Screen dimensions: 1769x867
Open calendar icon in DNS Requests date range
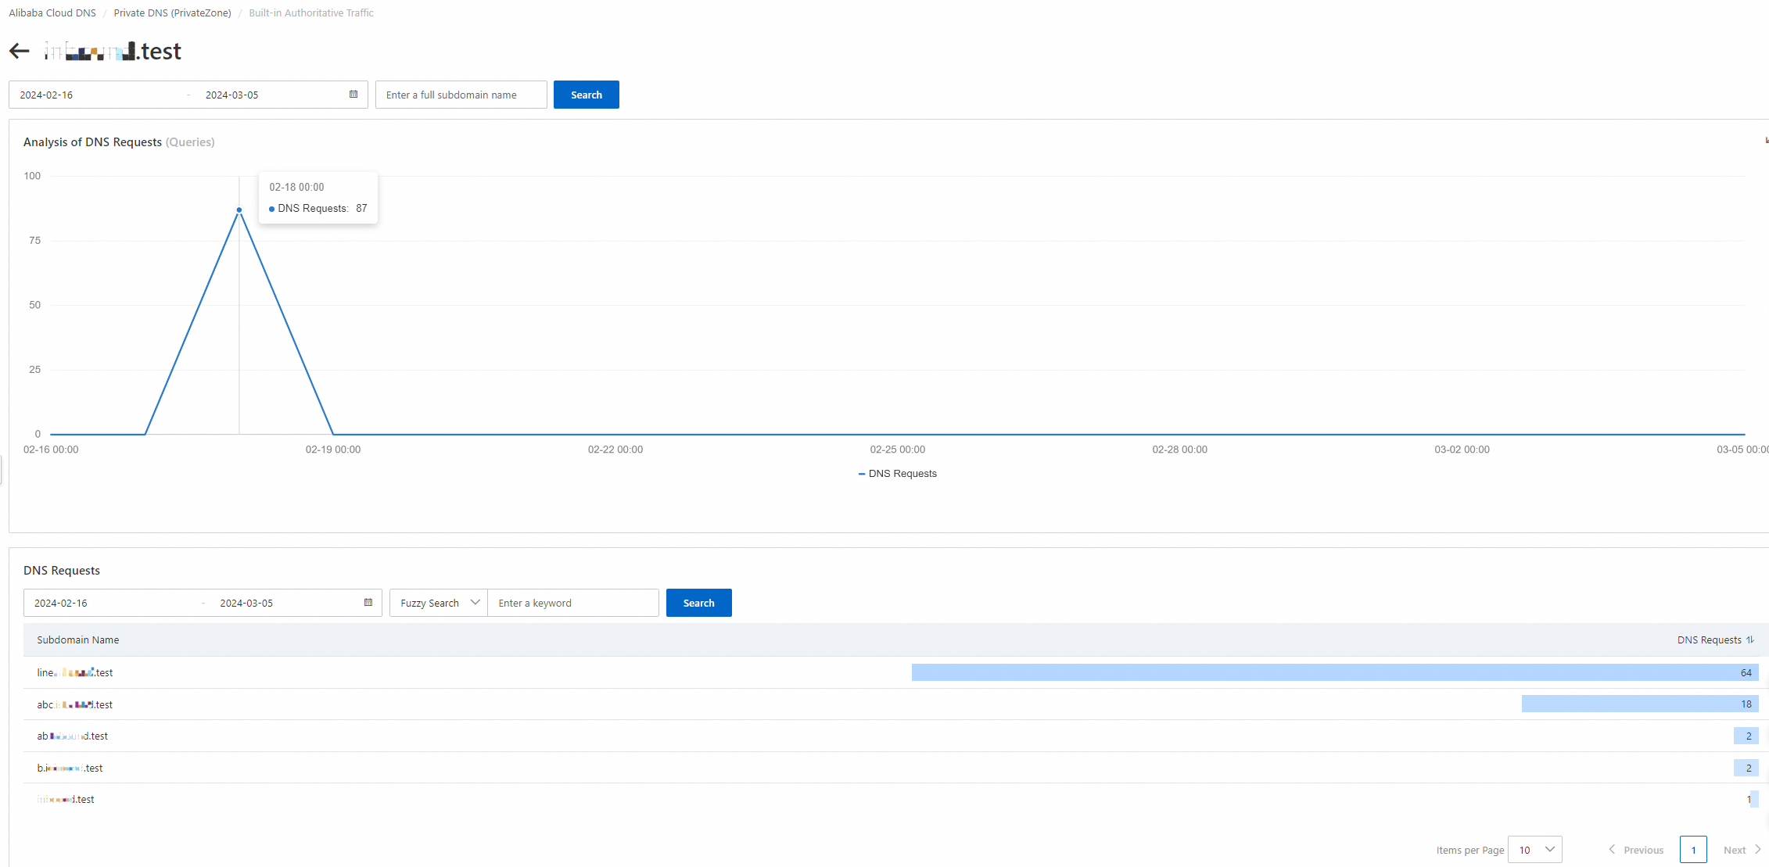point(368,603)
